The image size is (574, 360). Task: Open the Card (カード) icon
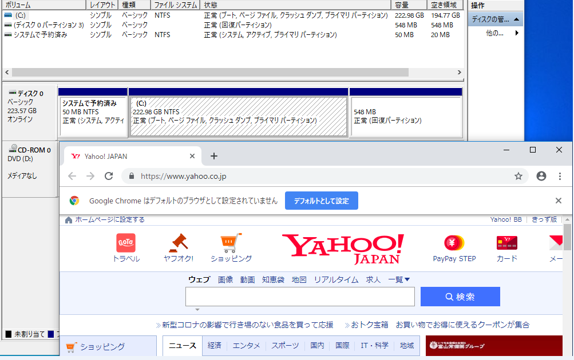[506, 243]
